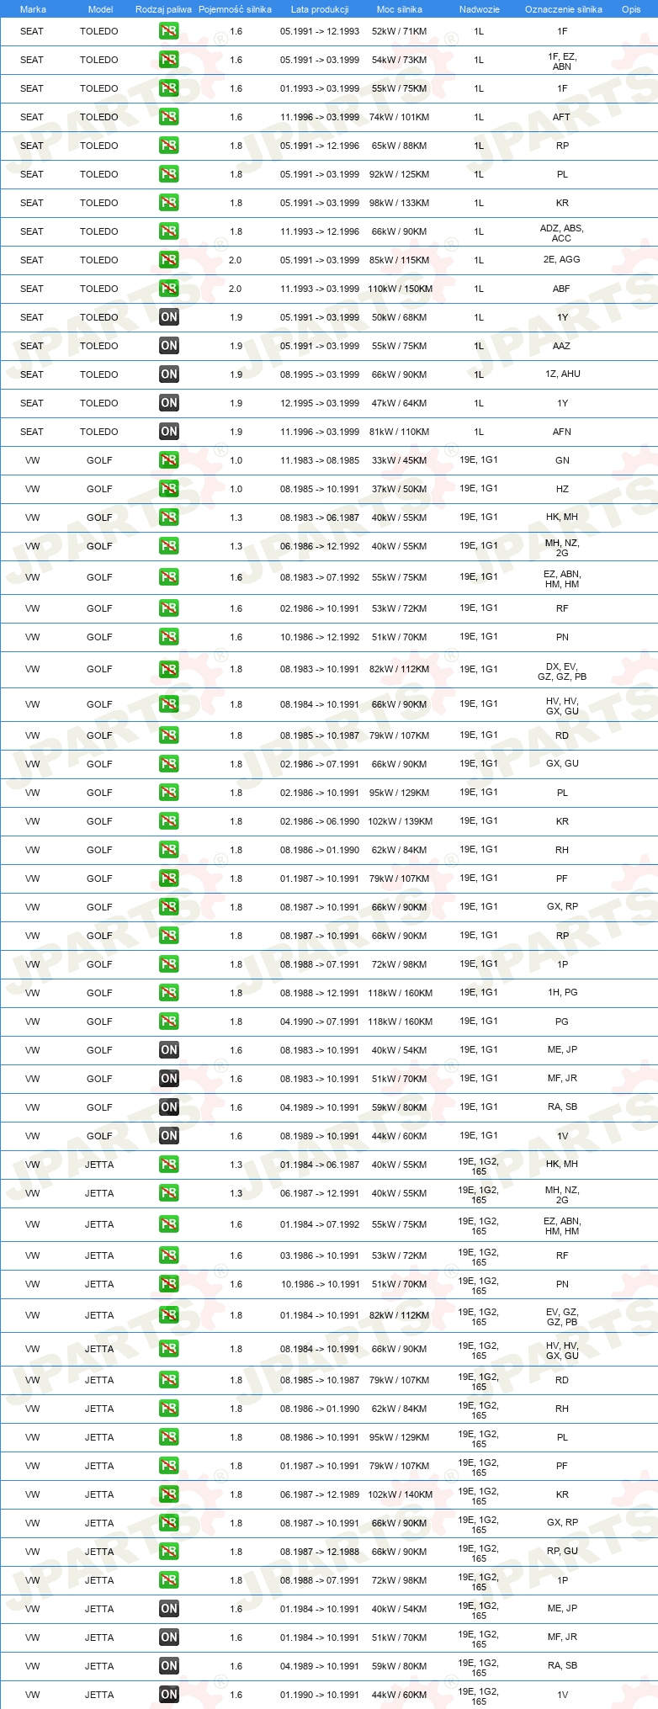Click diesel ON icon in Toledo 50kW / 68KM row
The image size is (658, 1709).
(168, 317)
